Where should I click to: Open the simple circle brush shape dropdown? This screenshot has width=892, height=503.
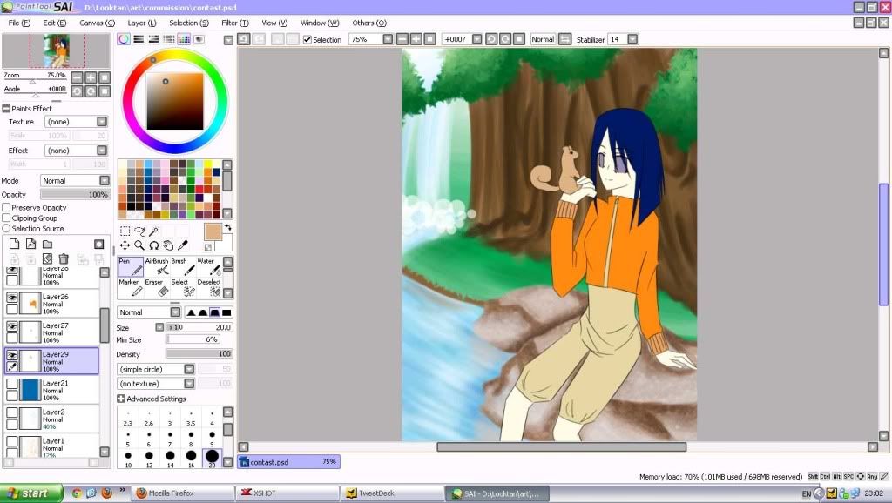click(156, 370)
